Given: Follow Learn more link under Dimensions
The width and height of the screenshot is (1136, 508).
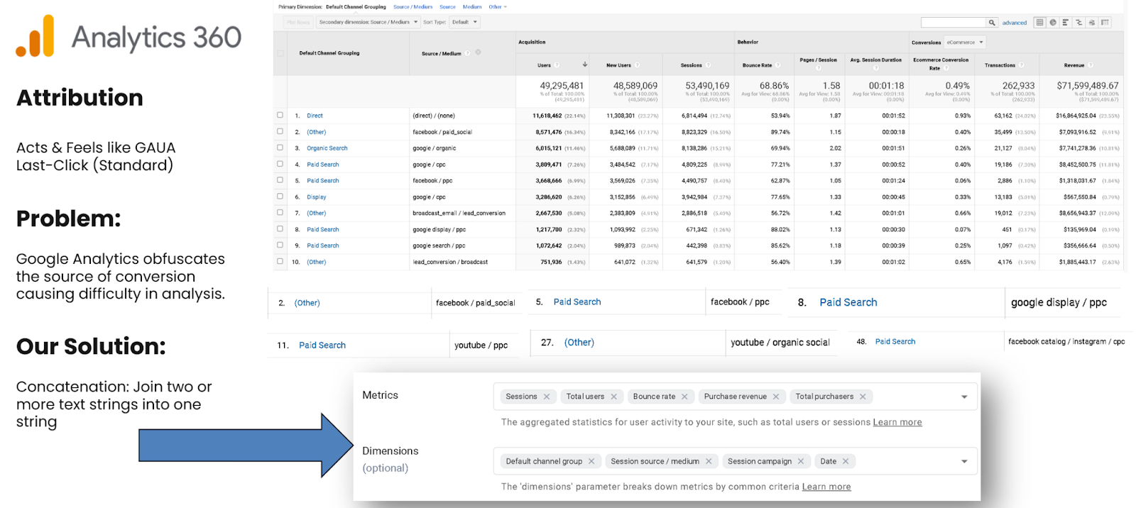Looking at the screenshot, I should (826, 487).
